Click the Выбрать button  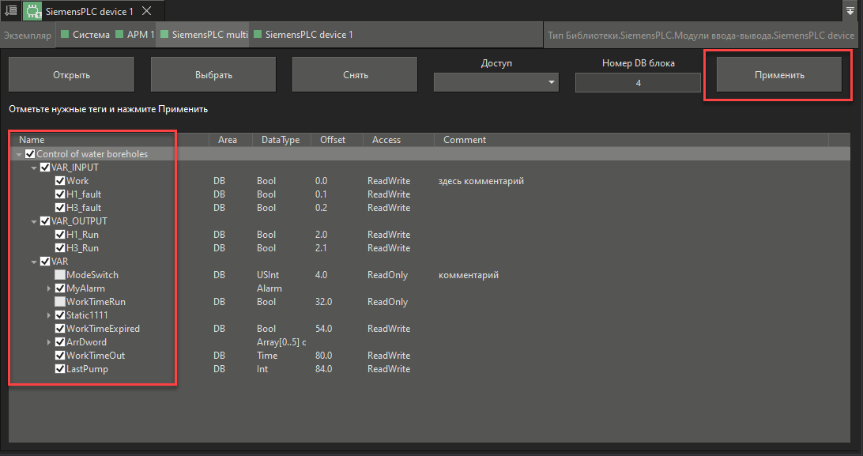coord(213,75)
